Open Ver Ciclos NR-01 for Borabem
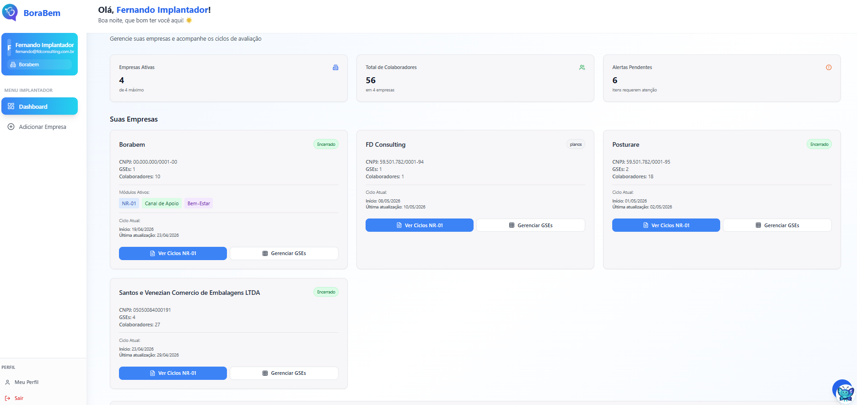 [x=173, y=253]
